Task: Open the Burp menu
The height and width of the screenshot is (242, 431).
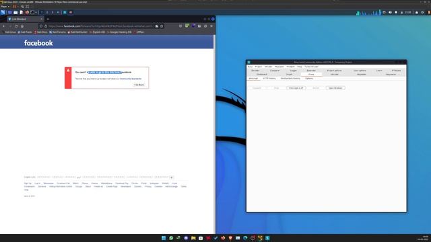Action: [250, 67]
